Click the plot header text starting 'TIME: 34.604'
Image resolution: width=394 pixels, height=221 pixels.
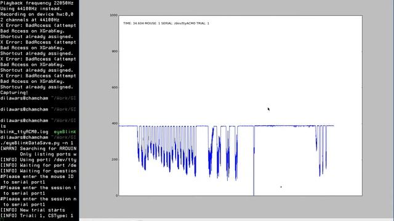pos(166,23)
